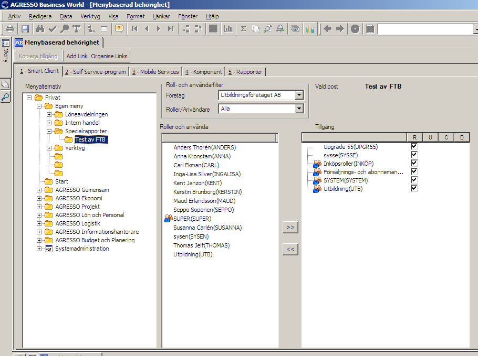Screen dimensions: 478x356
Task: Jump to last record arrow
Action: point(171,29)
